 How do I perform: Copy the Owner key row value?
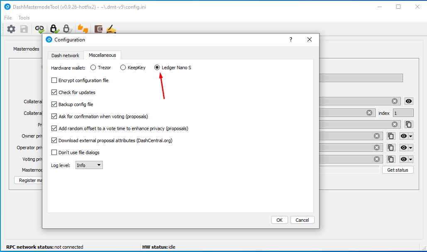[x=391, y=136]
